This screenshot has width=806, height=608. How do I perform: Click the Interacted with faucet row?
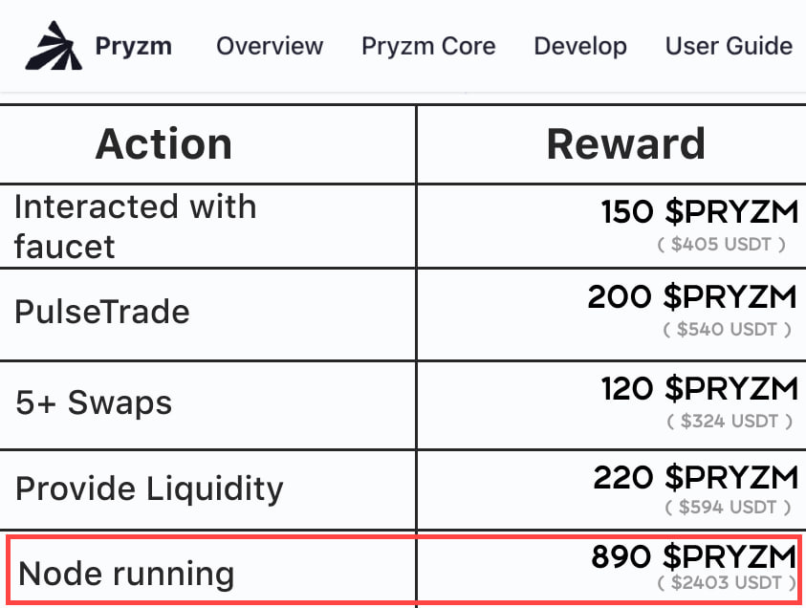click(x=403, y=227)
